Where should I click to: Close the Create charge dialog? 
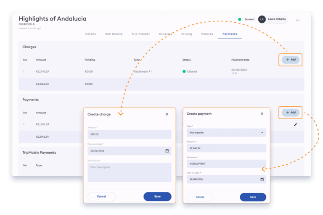coord(167,114)
